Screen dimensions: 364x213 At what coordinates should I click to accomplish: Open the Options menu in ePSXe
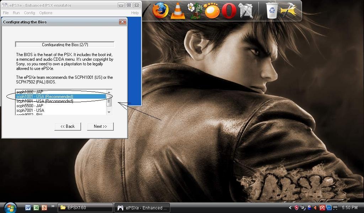pyautogui.click(x=46, y=13)
